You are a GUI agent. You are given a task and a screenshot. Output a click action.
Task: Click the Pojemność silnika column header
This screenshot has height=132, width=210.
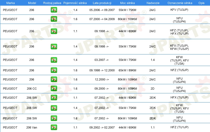coord(75,3)
